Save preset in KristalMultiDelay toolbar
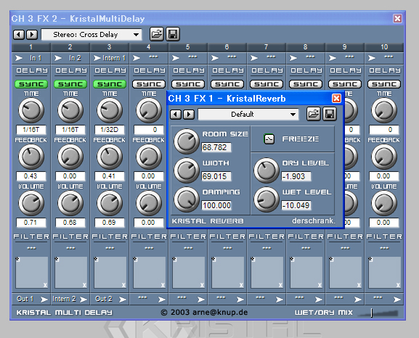The height and width of the screenshot is (338, 419). (x=173, y=34)
